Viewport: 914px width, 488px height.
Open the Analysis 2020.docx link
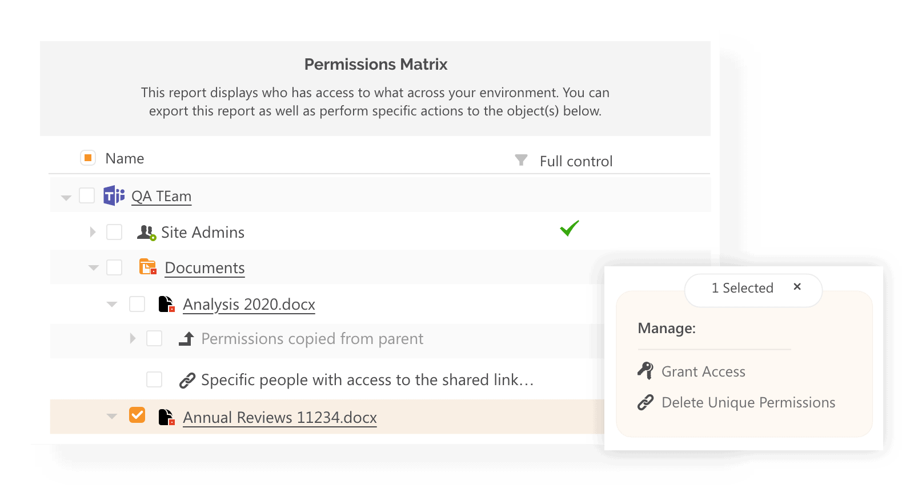[248, 304]
